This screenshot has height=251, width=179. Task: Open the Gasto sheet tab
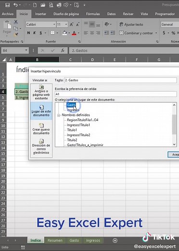point(74,240)
